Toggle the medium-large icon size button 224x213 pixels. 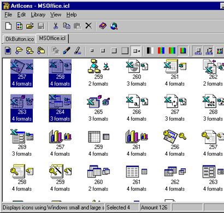click(x=114, y=51)
